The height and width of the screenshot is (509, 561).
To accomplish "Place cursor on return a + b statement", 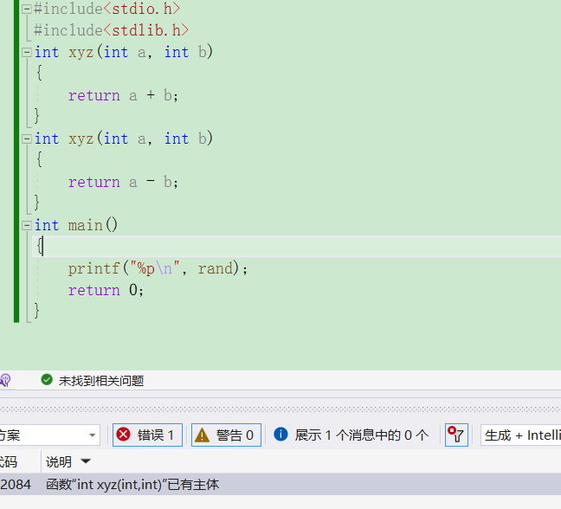I will point(123,95).
